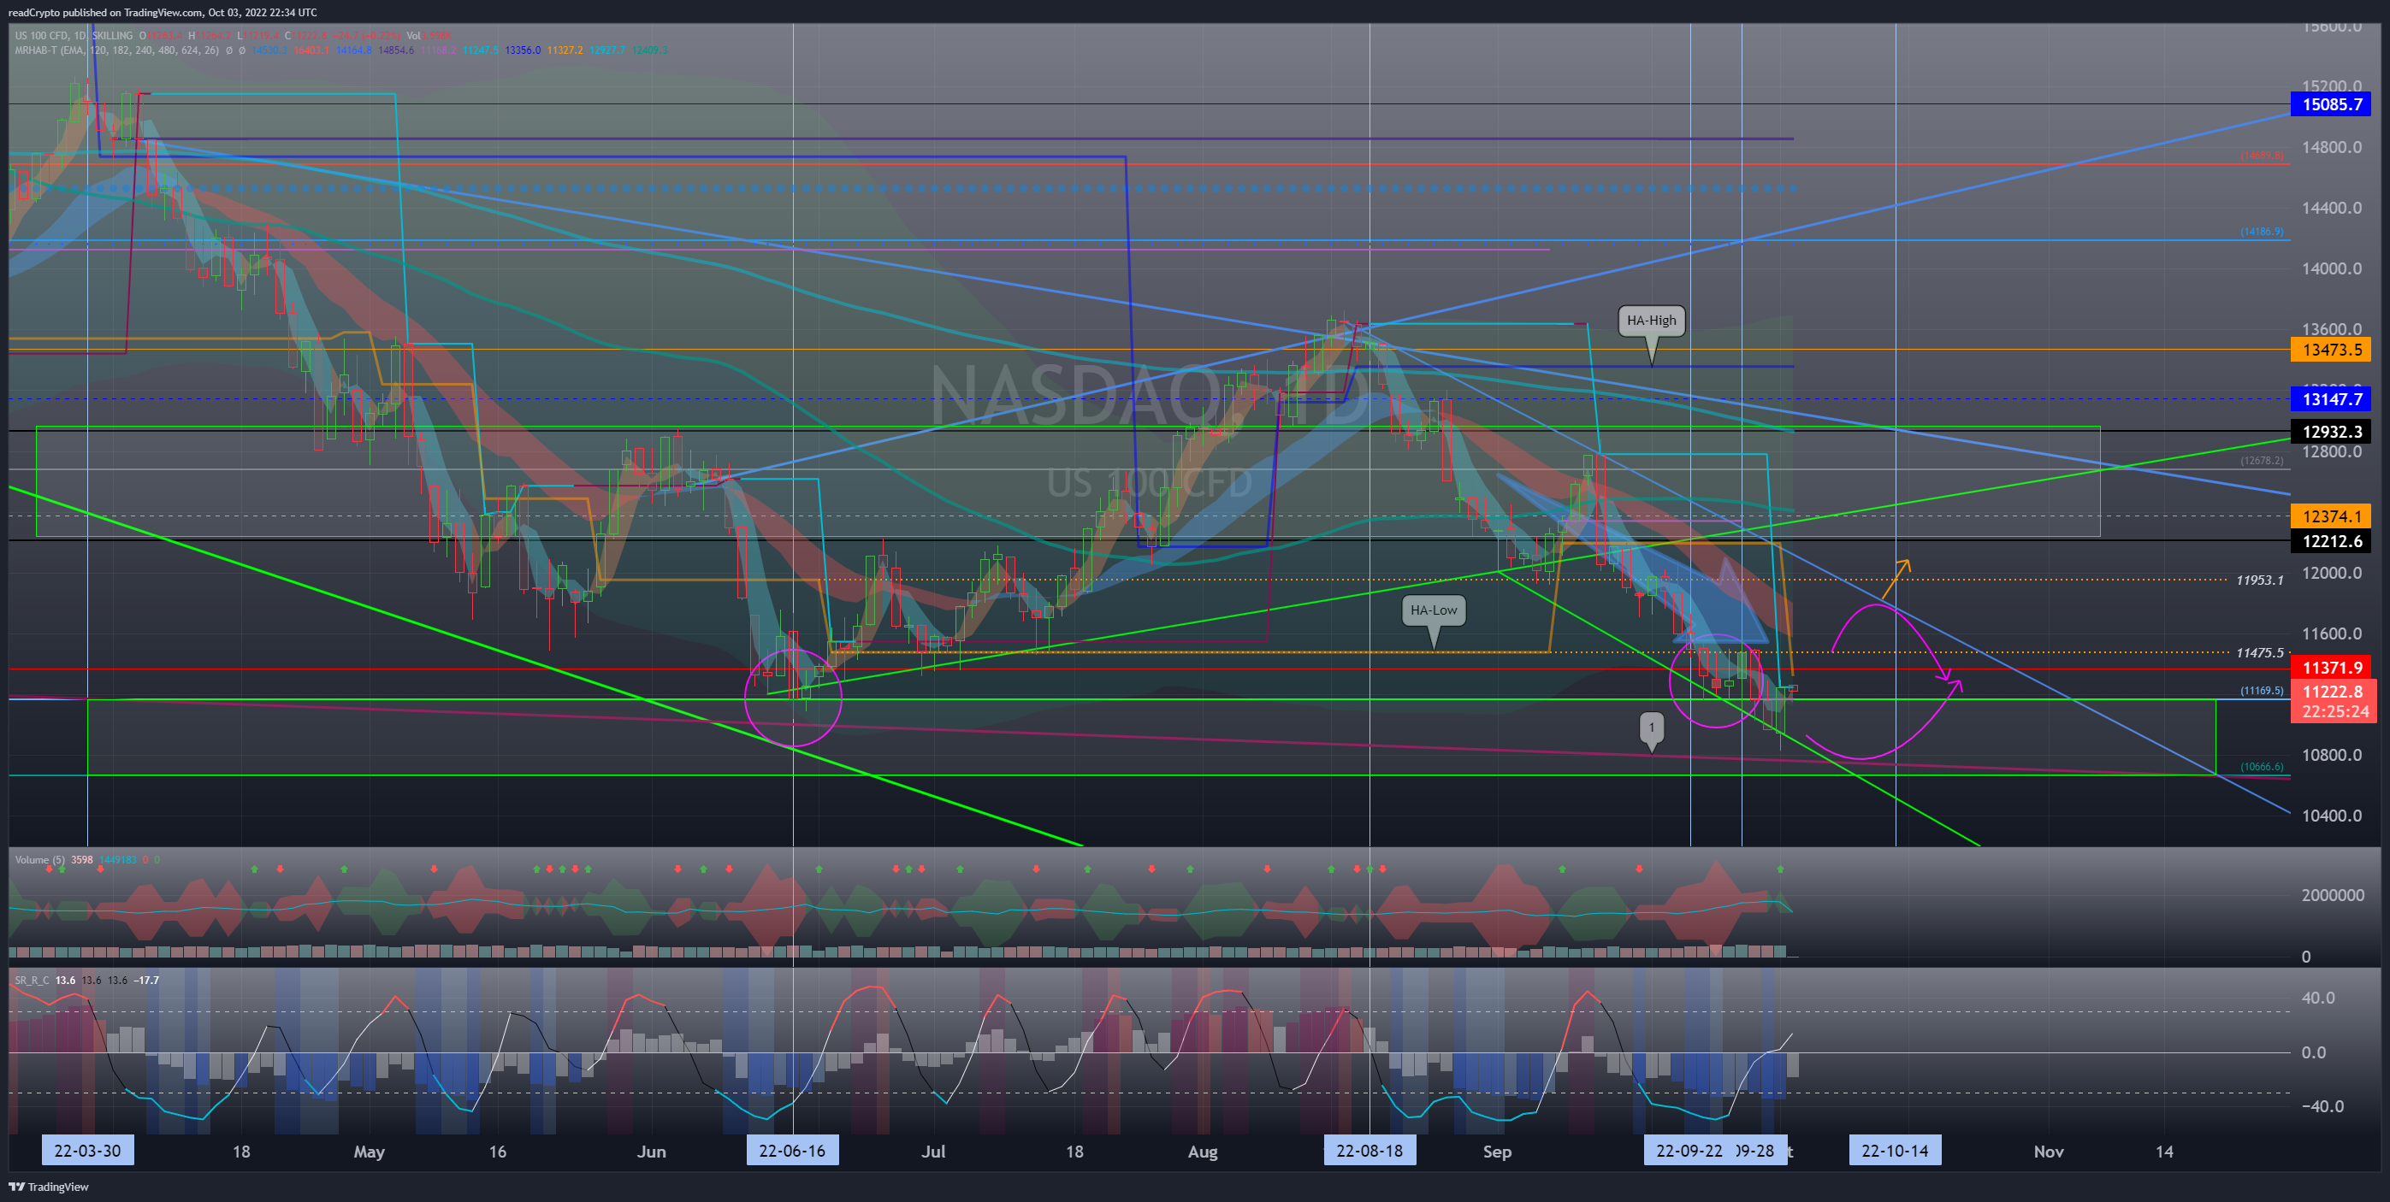This screenshot has width=2390, height=1202.
Task: Click the 15085.7 blue price label
Action: click(x=2332, y=105)
